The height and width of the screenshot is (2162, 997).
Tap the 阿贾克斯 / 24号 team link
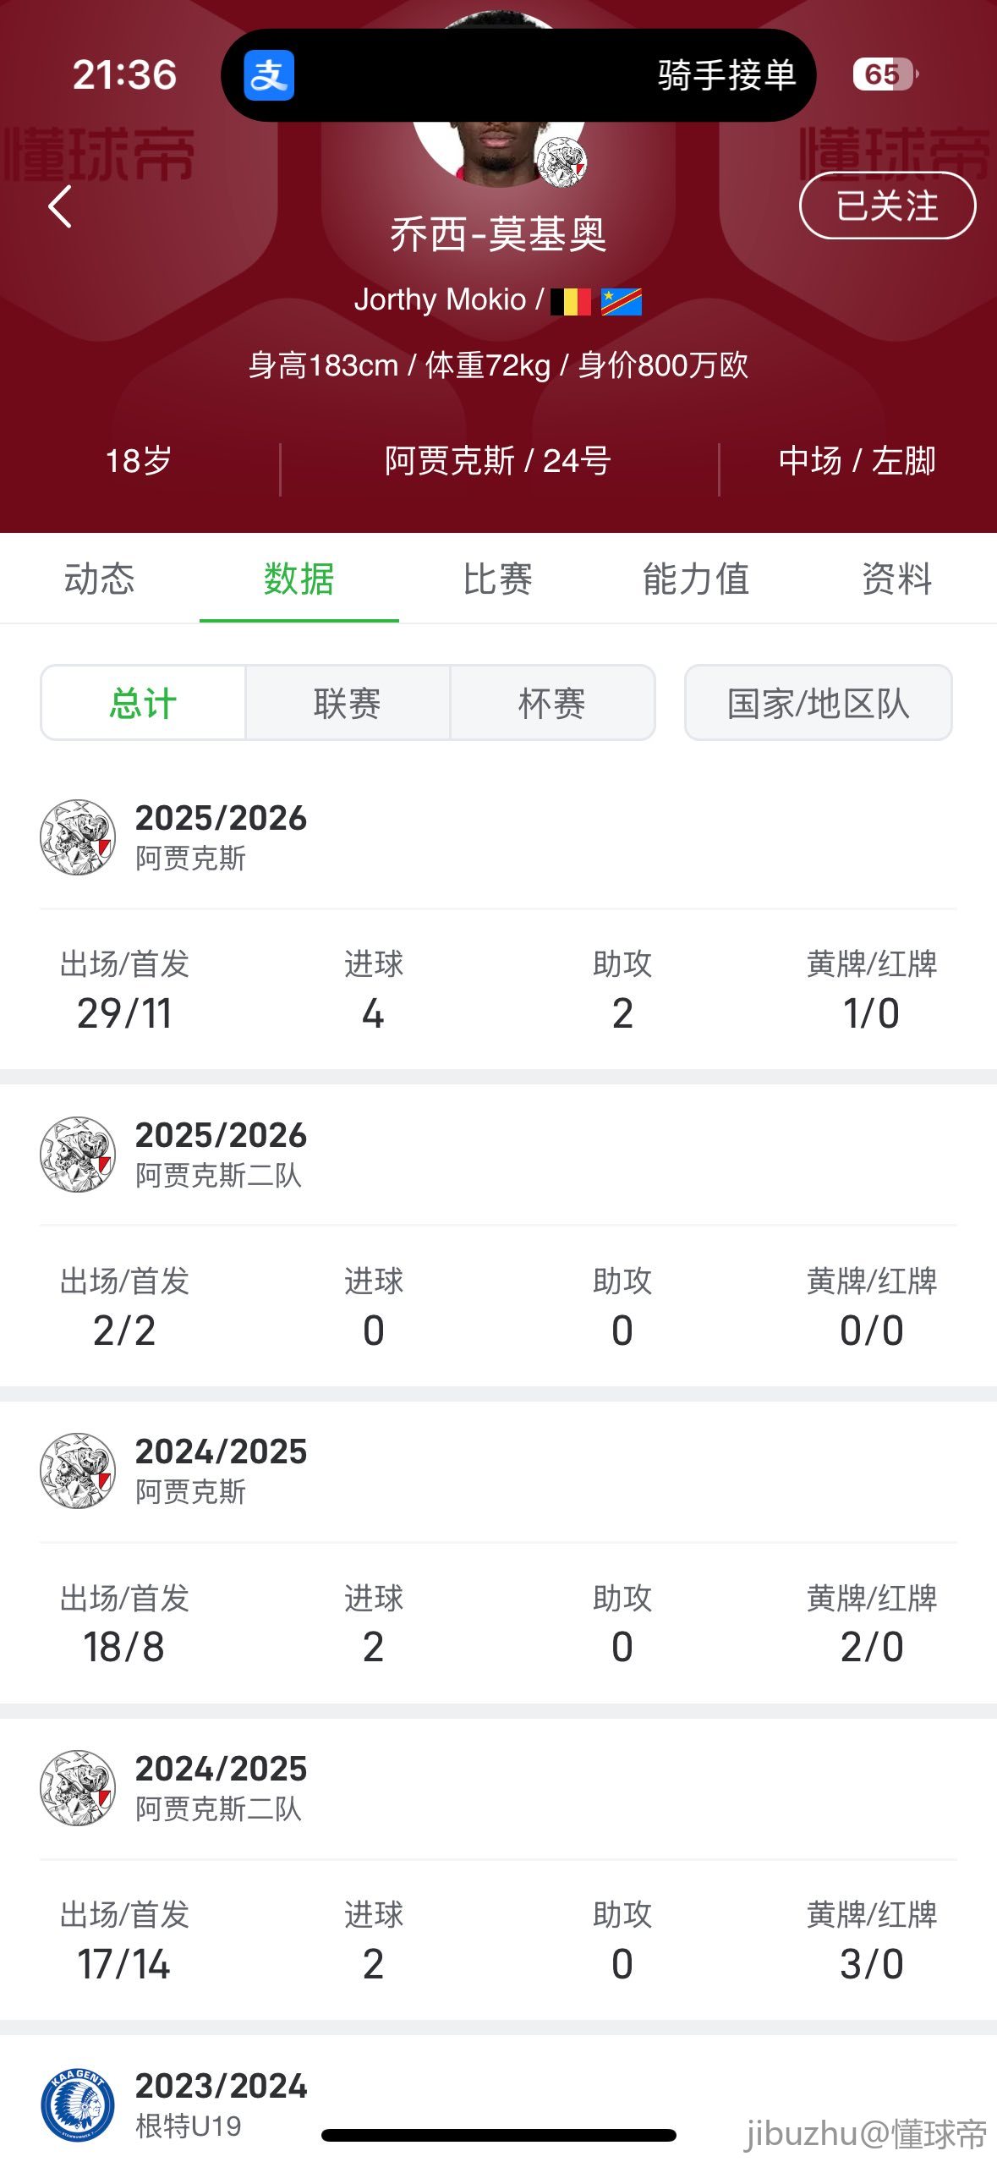pyautogui.click(x=498, y=461)
